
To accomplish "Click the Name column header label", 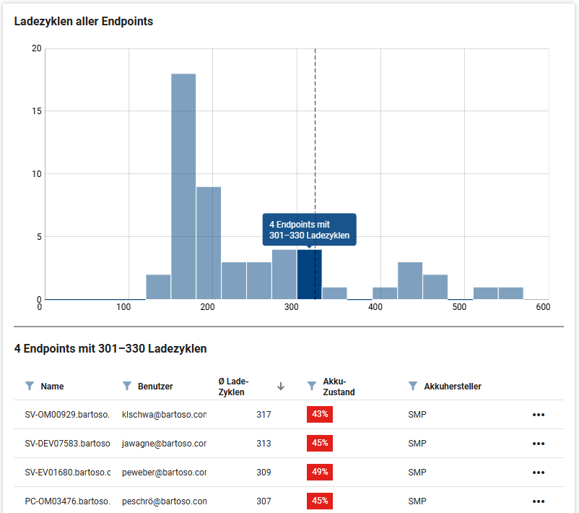I will [52, 387].
